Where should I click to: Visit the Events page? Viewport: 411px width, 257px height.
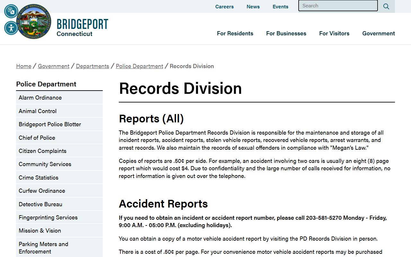[x=280, y=6]
